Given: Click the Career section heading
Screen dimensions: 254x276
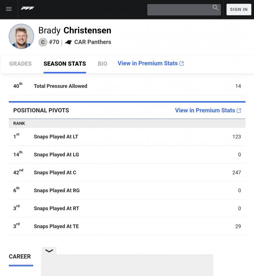Looking at the screenshot, I should (20, 256).
